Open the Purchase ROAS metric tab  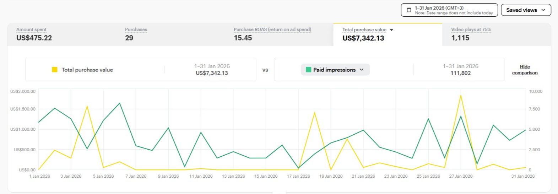272,34
